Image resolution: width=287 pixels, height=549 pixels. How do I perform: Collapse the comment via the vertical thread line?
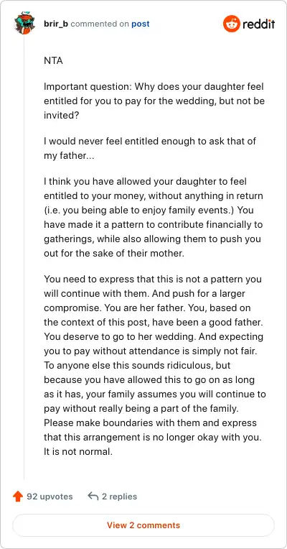click(24, 257)
